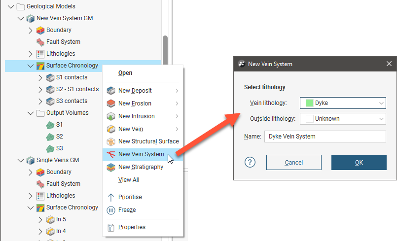Image resolution: width=397 pixels, height=241 pixels.
Task: Click OK in New Vein System dialog
Action: [x=359, y=163]
